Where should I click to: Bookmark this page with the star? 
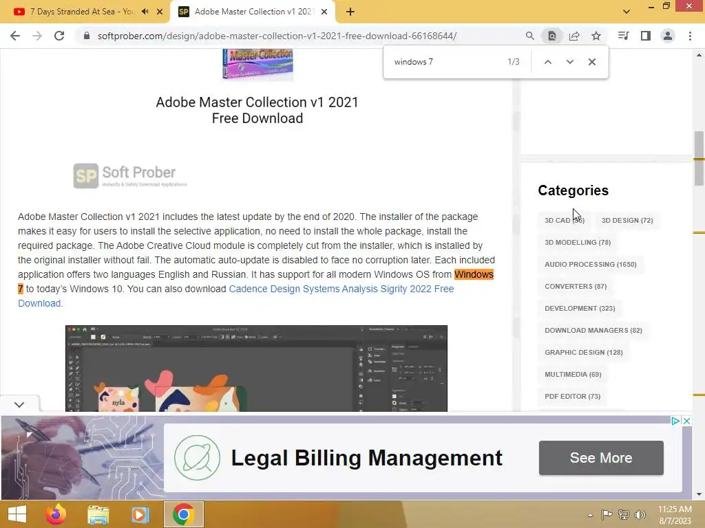596,36
